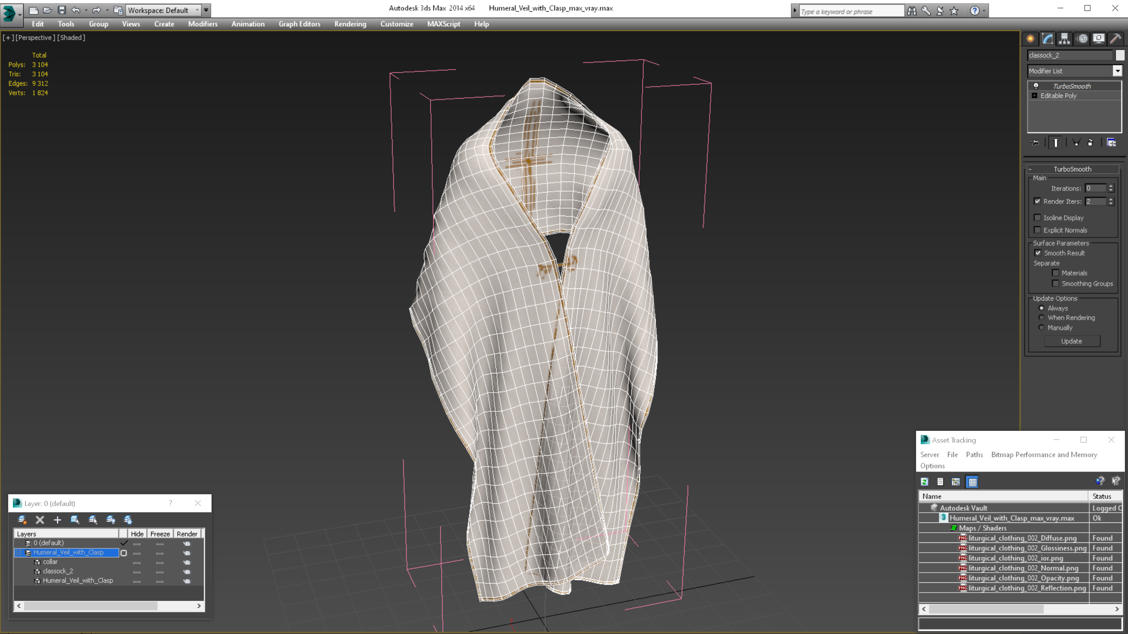Image resolution: width=1128 pixels, height=634 pixels.
Task: Open Paths menu in Asset Tracking
Action: click(x=974, y=455)
